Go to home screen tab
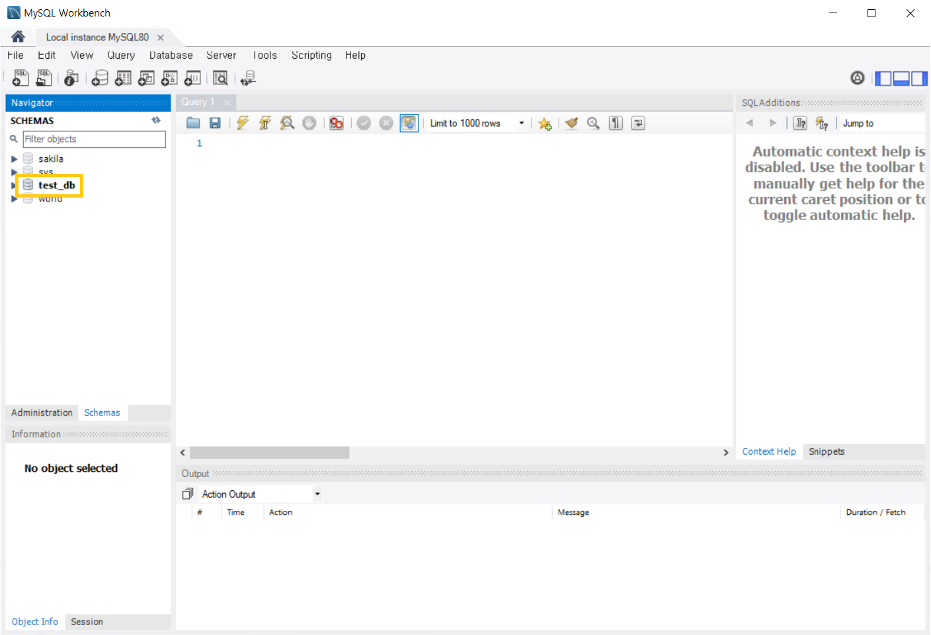The image size is (931, 635). tap(18, 36)
